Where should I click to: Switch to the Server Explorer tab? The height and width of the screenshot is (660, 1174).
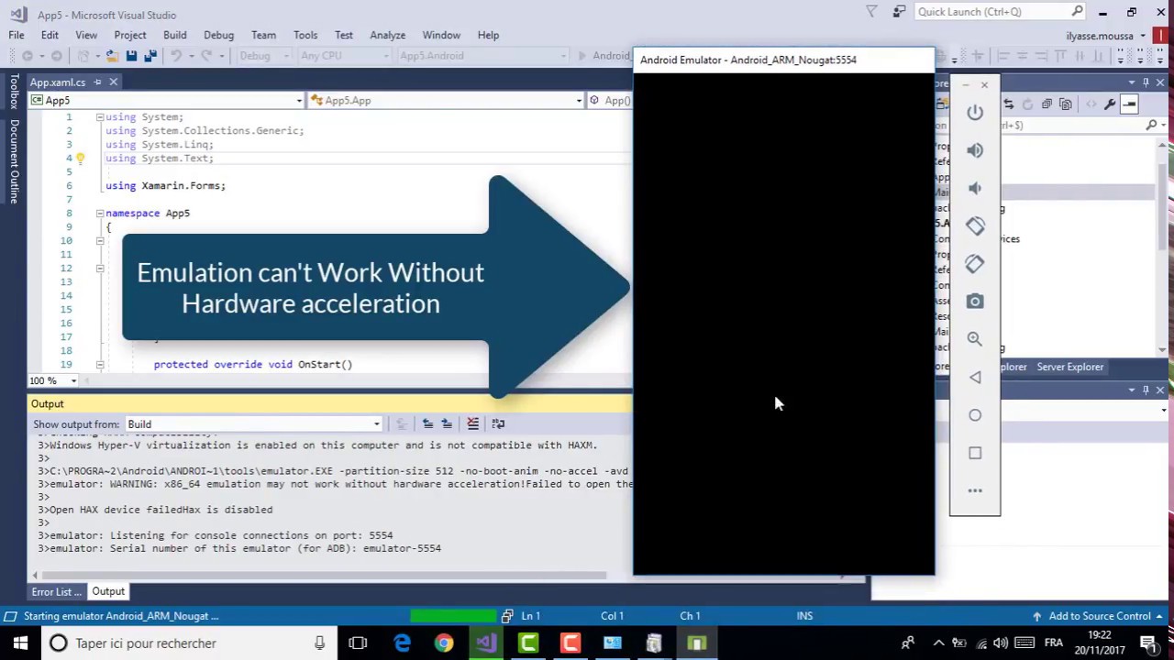[x=1070, y=367]
